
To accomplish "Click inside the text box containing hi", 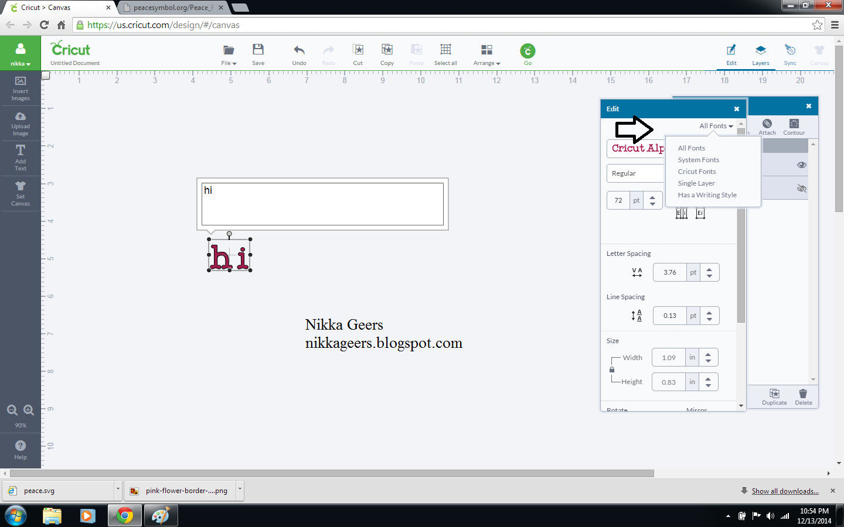I will click(322, 204).
